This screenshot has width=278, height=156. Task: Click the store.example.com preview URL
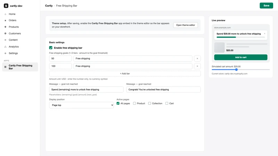(x=222, y=28)
